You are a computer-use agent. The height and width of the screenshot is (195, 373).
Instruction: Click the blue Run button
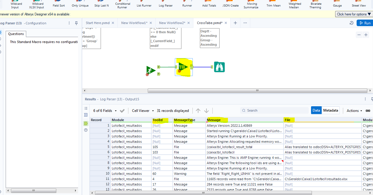pyautogui.click(x=365, y=23)
